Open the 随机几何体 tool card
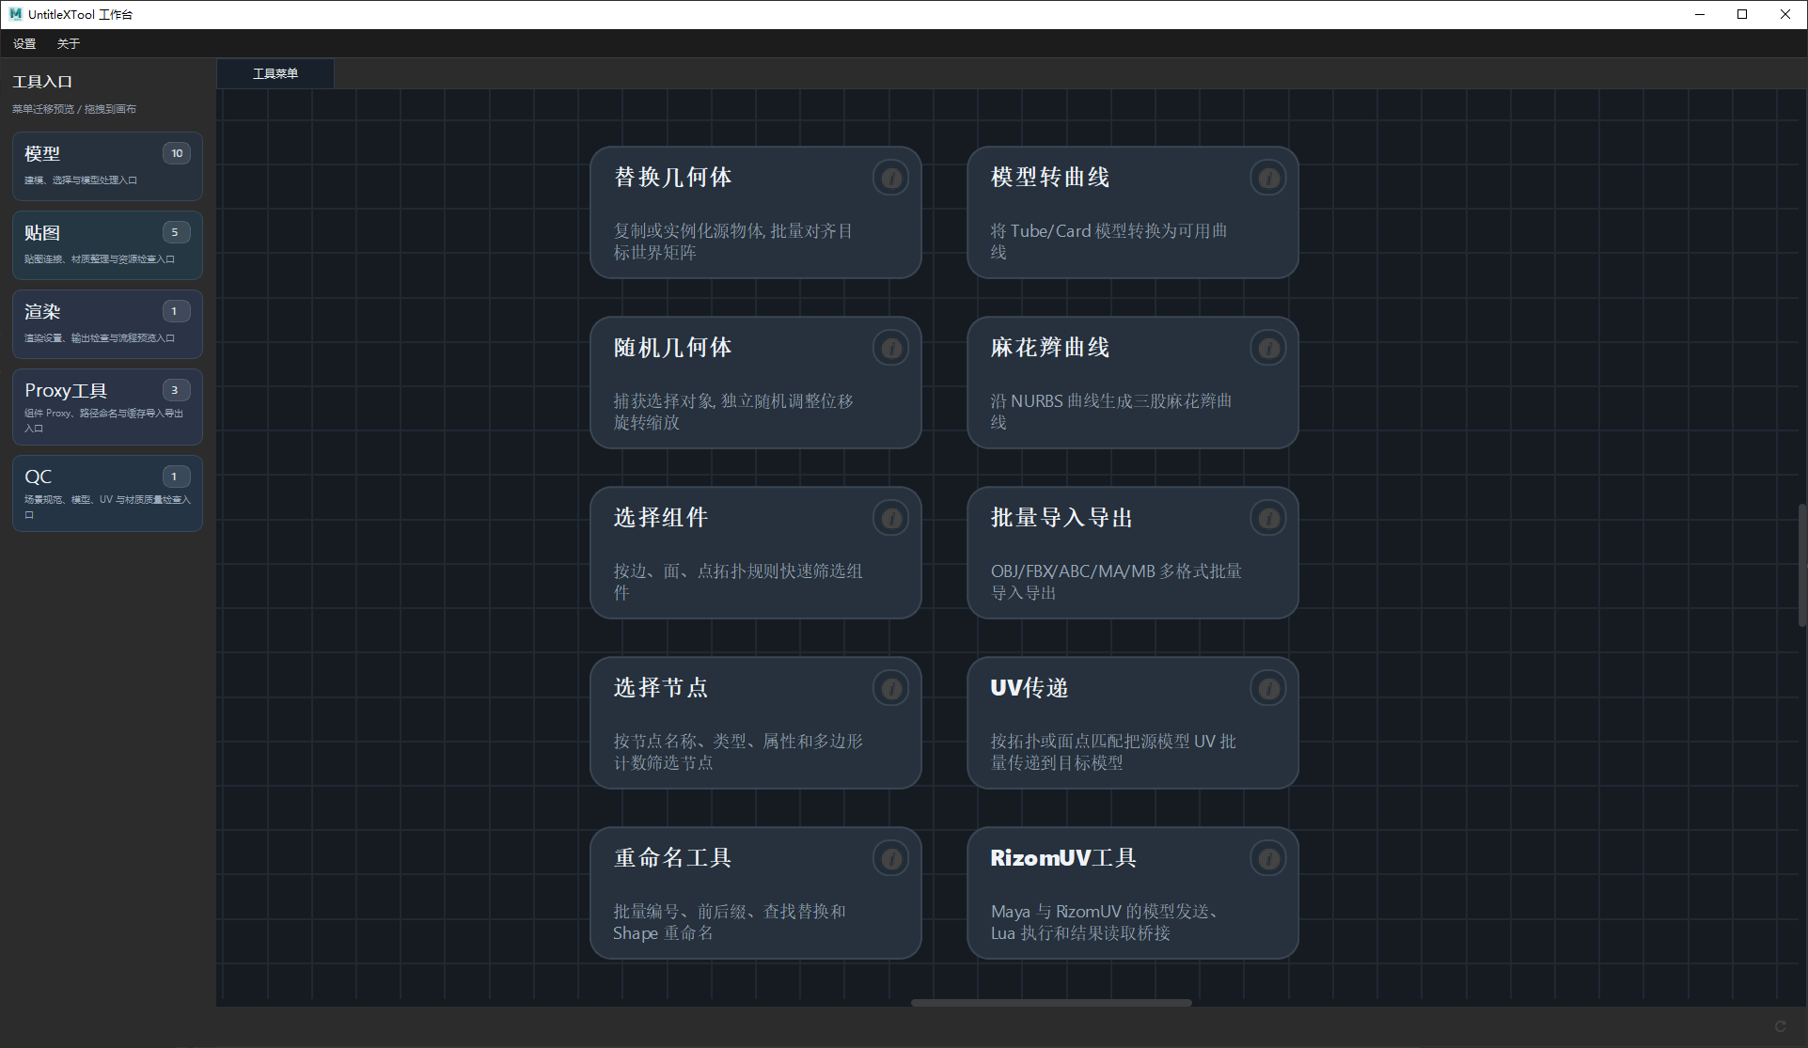This screenshot has width=1808, height=1048. (755, 383)
